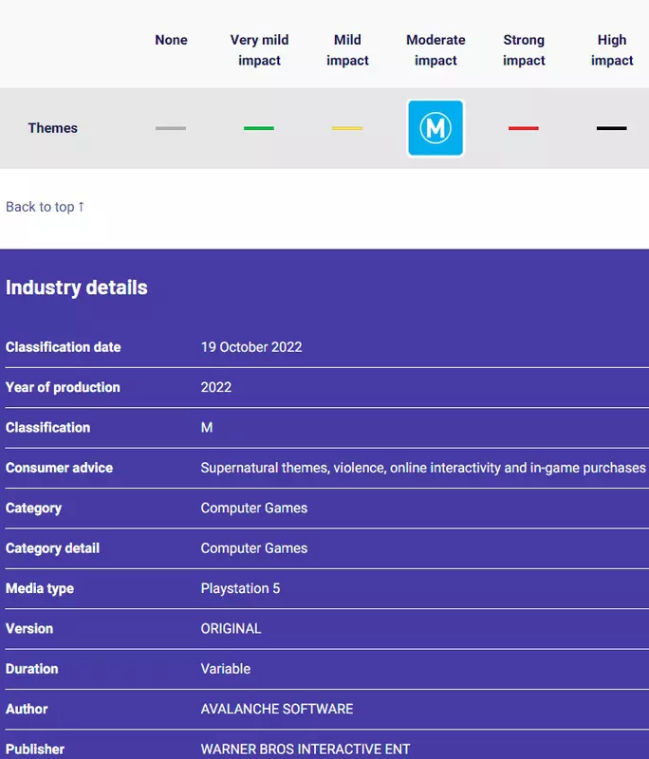Screen dimensions: 649x759
Task: Click the black high impact dash
Action: click(x=612, y=128)
